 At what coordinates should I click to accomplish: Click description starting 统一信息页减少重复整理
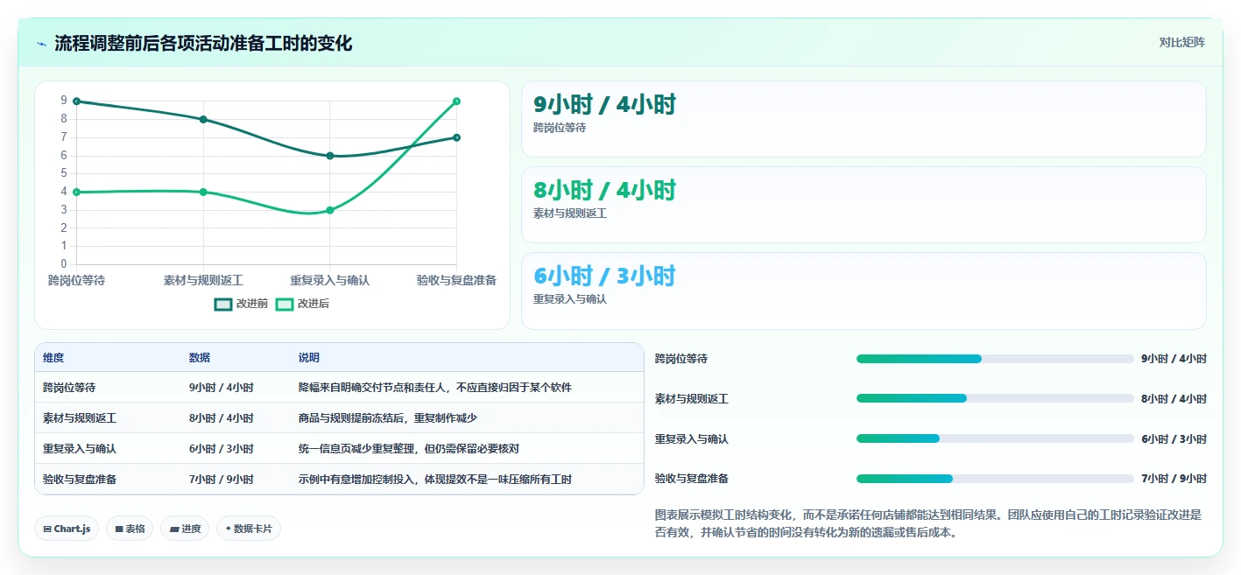coord(409,449)
